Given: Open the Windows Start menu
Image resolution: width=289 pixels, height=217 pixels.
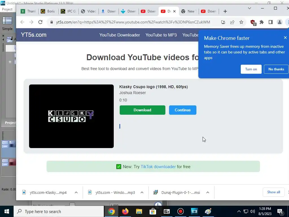Looking at the screenshot, I should [7, 211].
